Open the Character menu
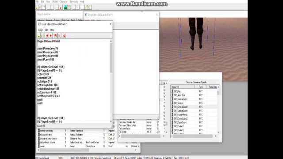Image resolution: width=283 pixels, height=159 pixels. [63, 2]
